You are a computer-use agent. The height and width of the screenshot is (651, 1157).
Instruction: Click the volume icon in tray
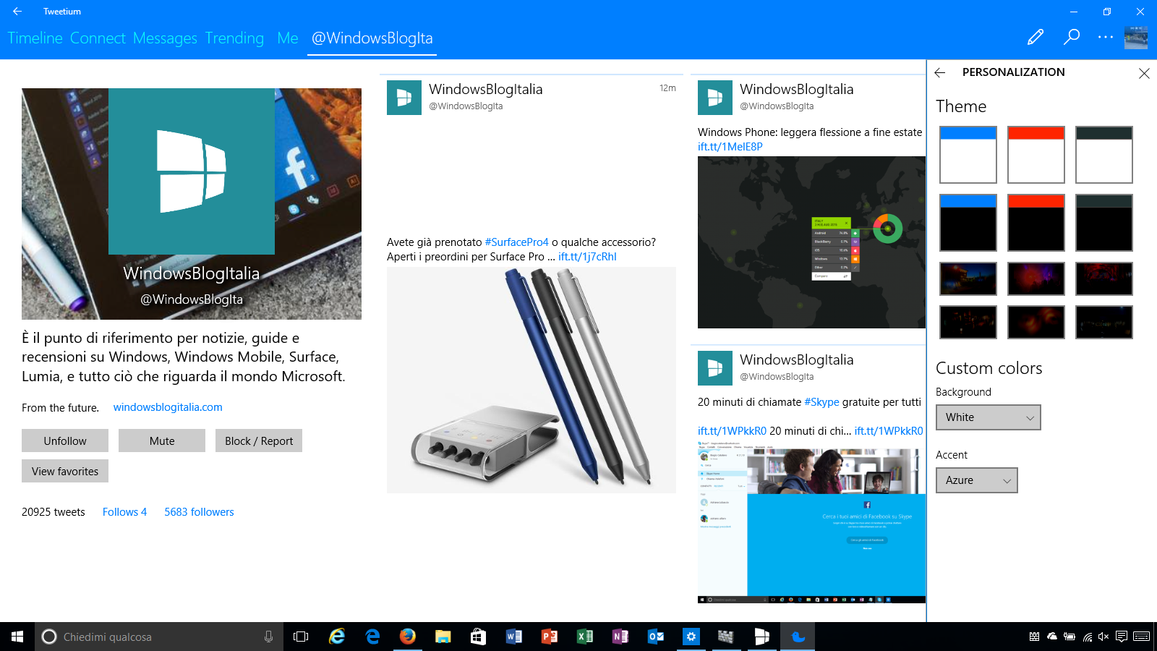pos(1103,637)
